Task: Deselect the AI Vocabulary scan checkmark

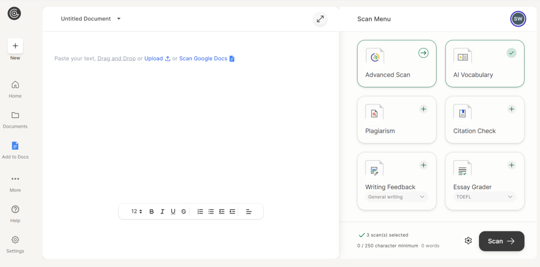Action: [511, 53]
